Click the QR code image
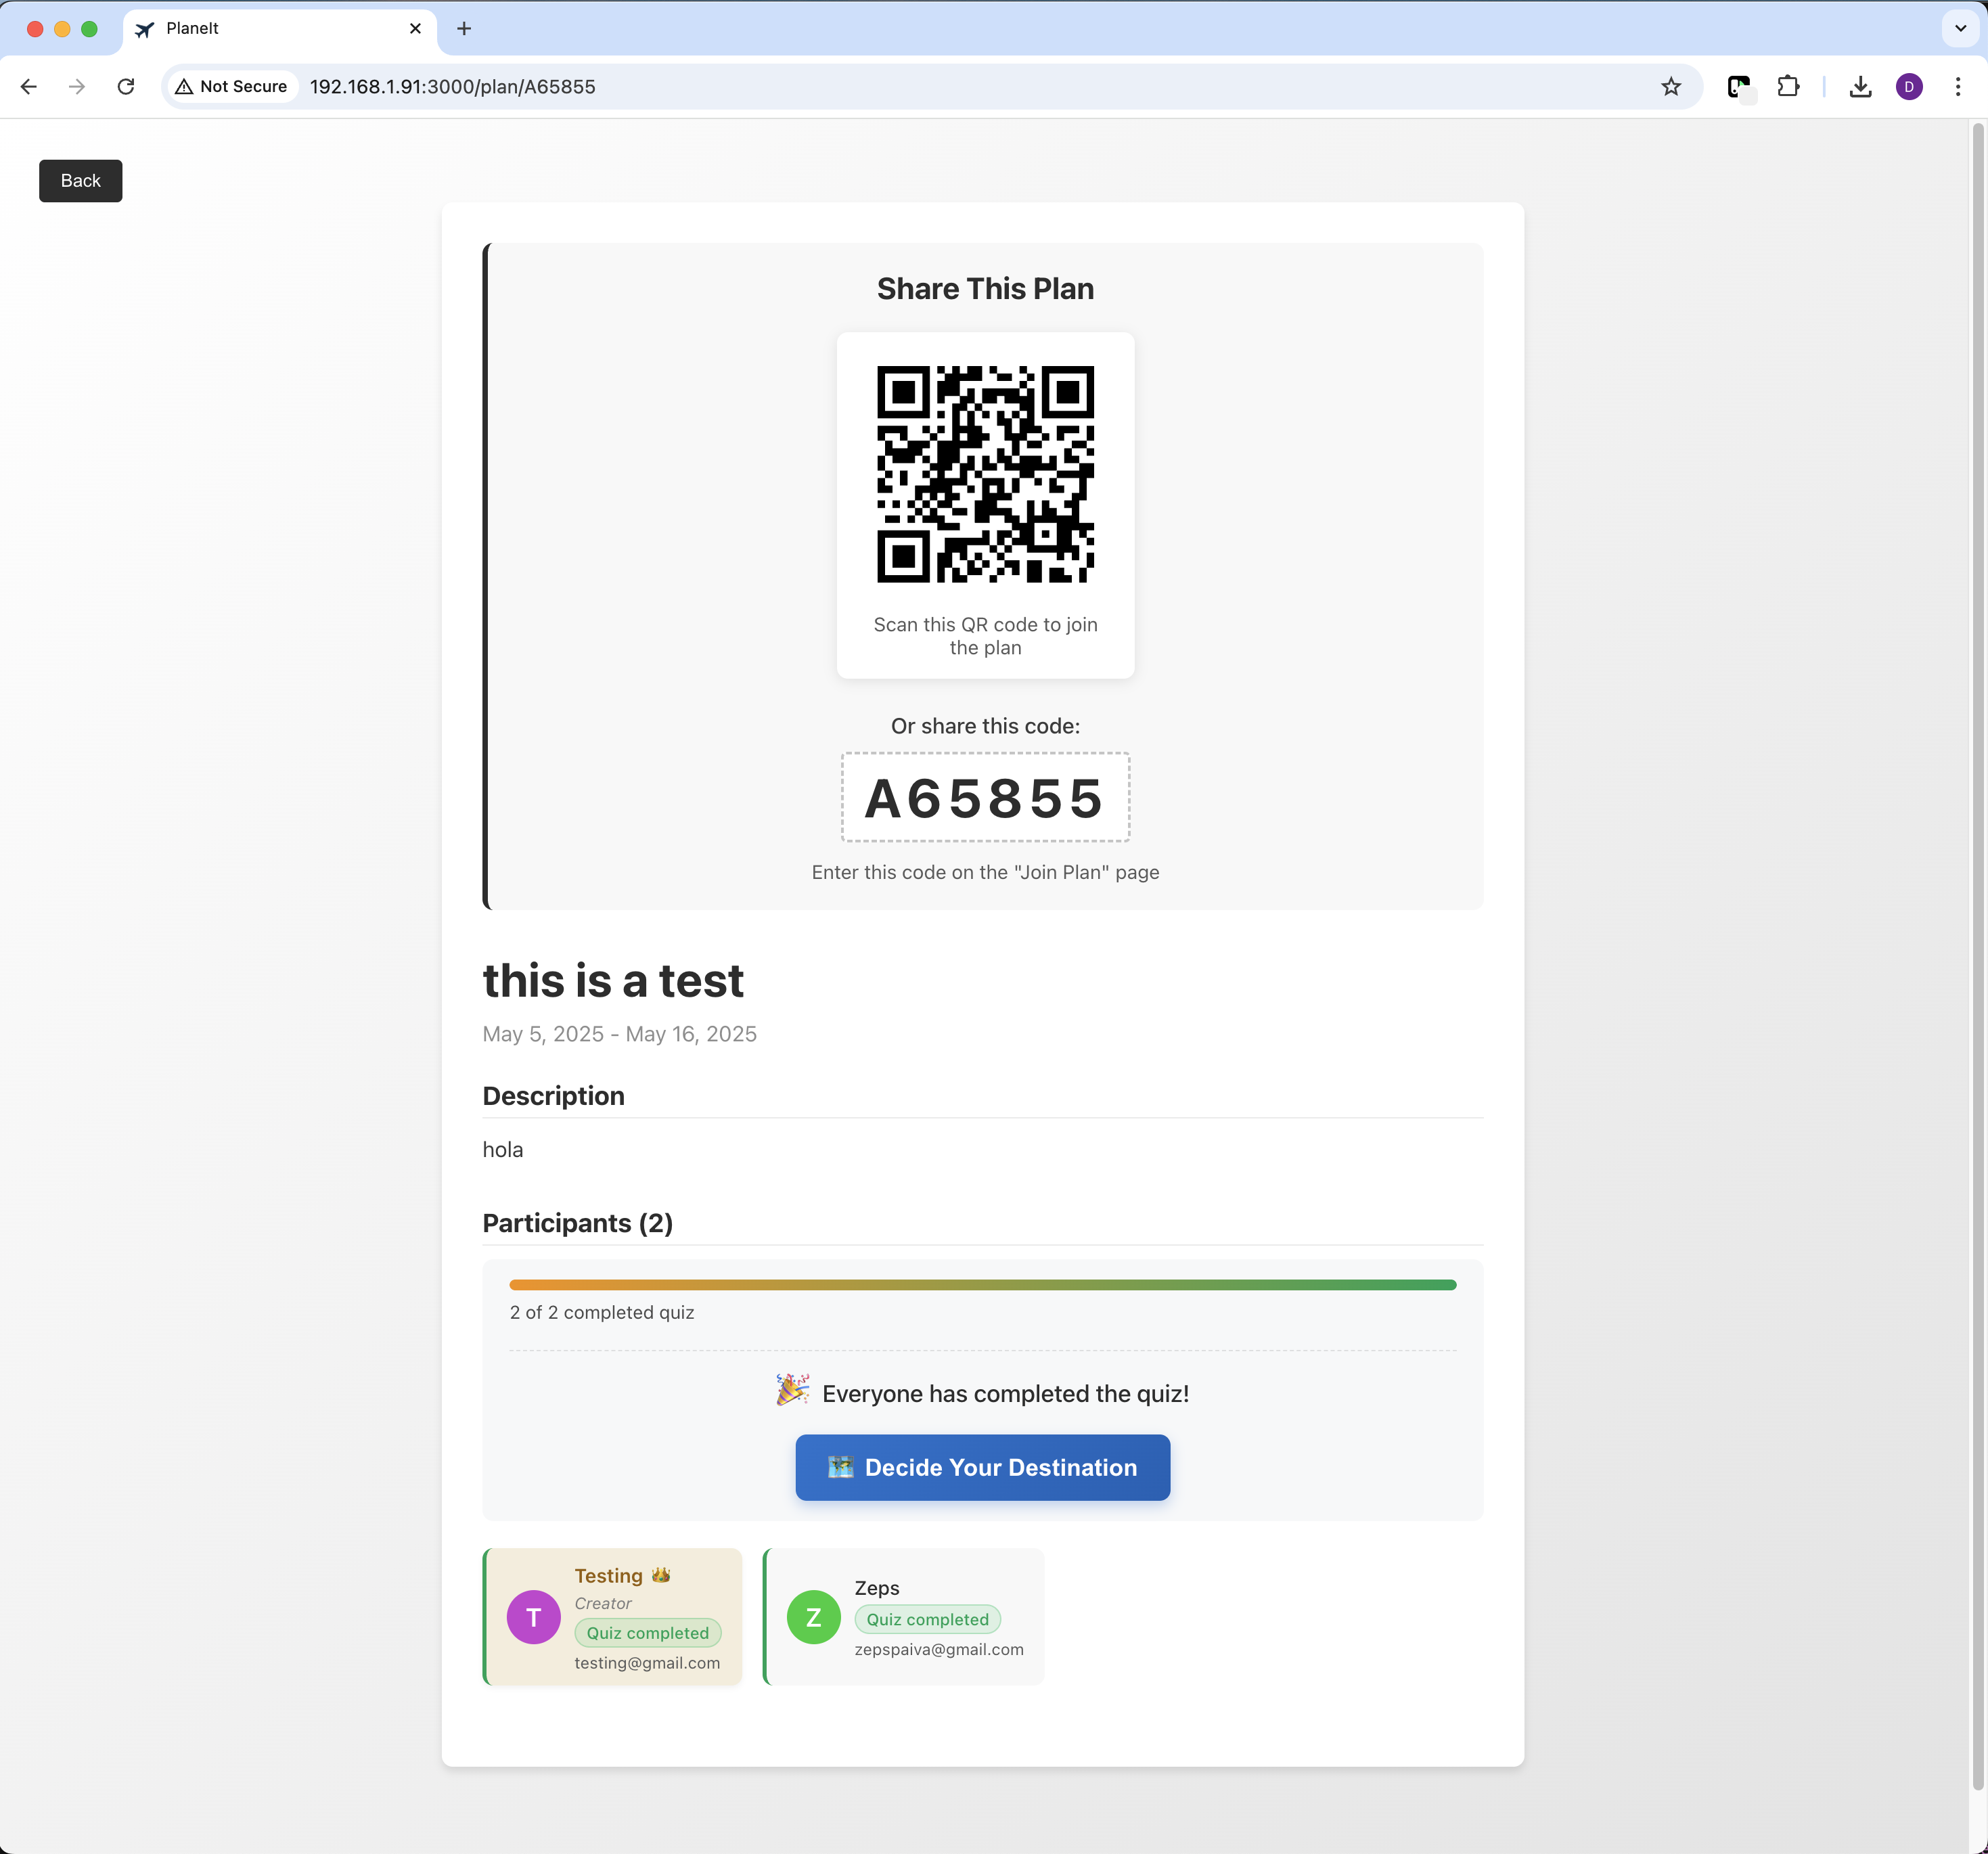The width and height of the screenshot is (1988, 1854). point(985,474)
